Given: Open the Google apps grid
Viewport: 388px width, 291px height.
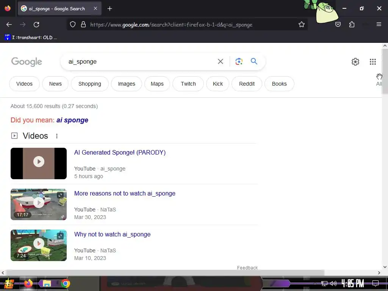Looking at the screenshot, I should coord(373,62).
